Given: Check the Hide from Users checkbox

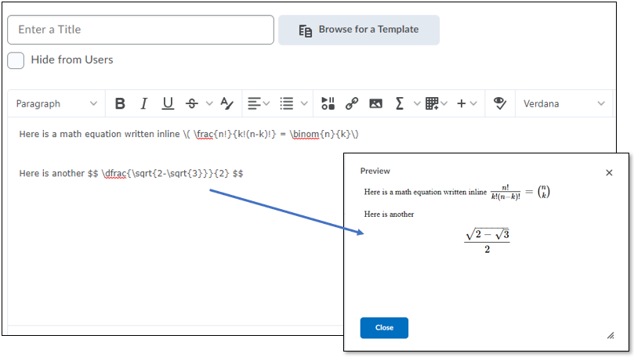Looking at the screenshot, I should [x=16, y=60].
